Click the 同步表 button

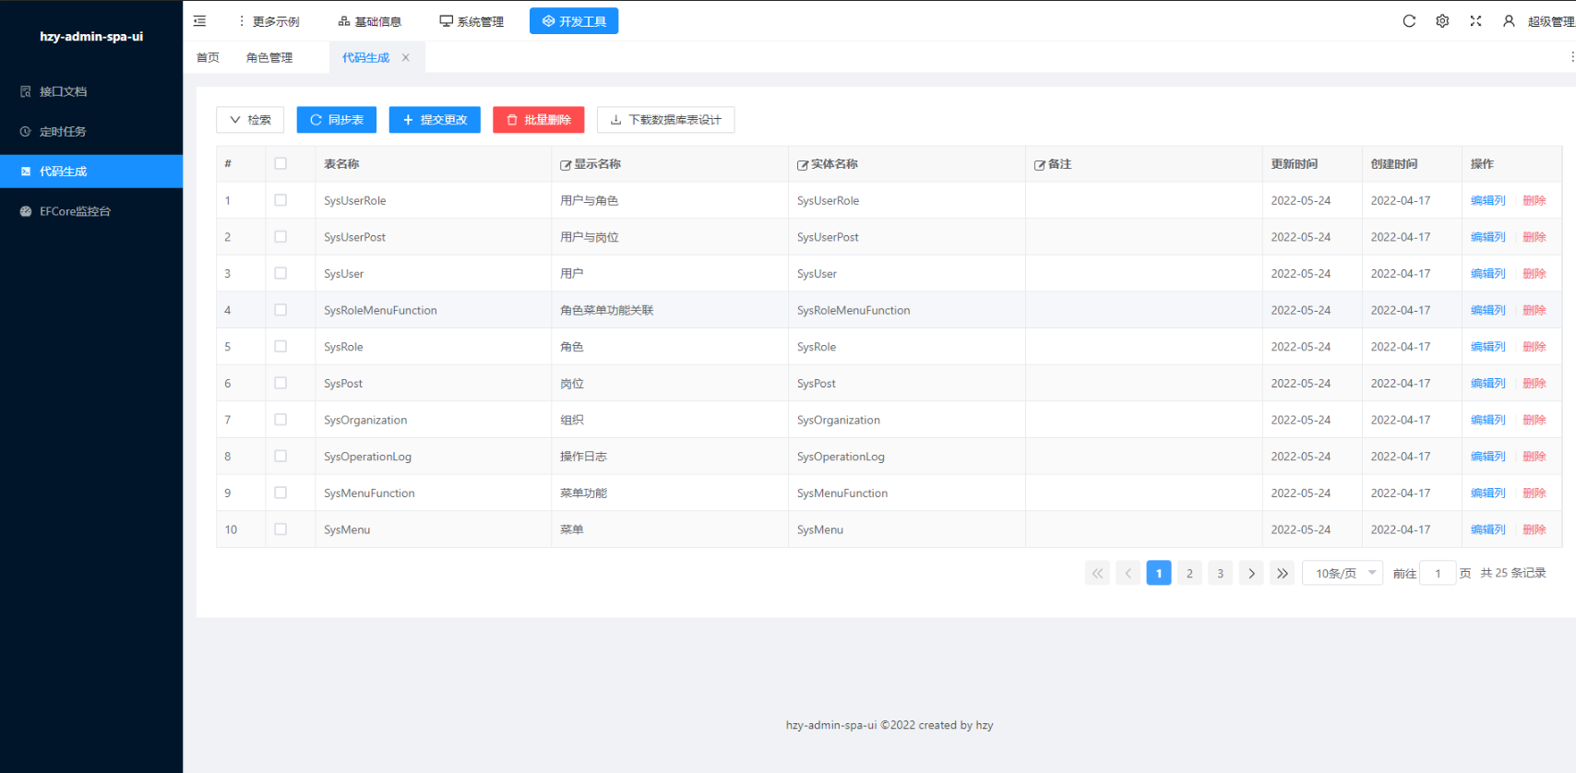point(337,120)
